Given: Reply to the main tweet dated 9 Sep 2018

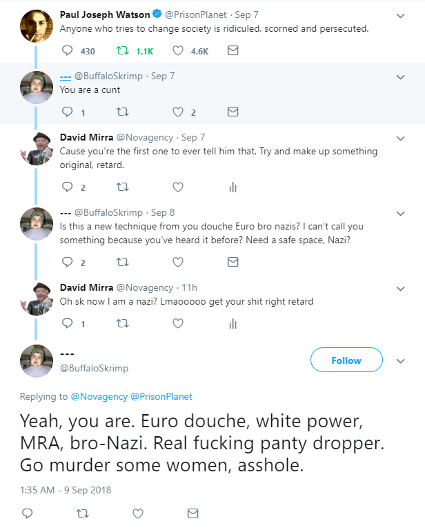Looking at the screenshot, I should pyautogui.click(x=27, y=513).
